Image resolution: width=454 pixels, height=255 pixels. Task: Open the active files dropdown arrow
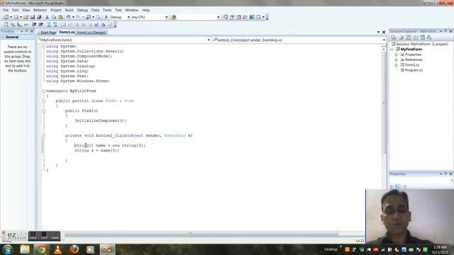(x=378, y=32)
